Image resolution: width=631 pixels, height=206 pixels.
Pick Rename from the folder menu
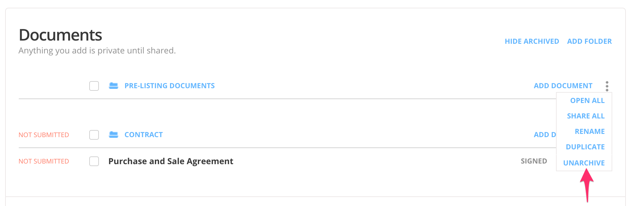coord(589,131)
